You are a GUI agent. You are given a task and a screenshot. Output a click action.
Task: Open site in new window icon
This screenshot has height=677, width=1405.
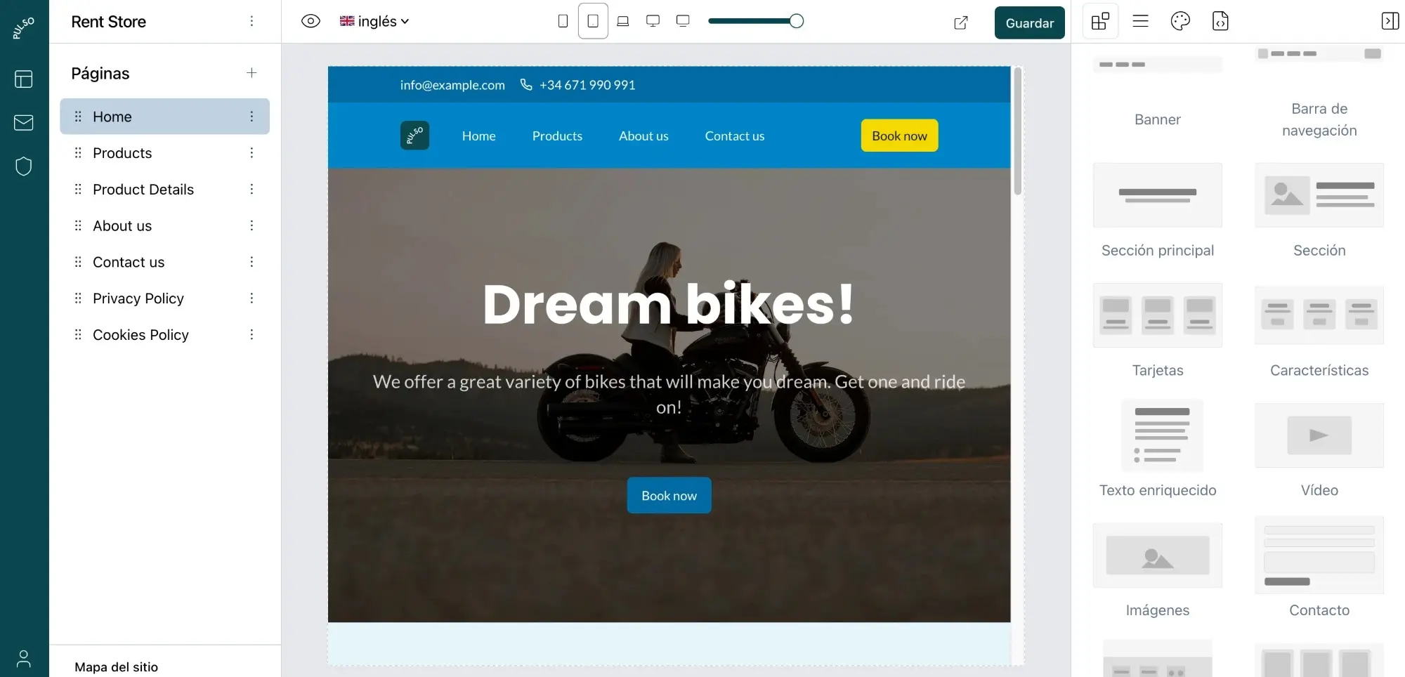tap(961, 22)
